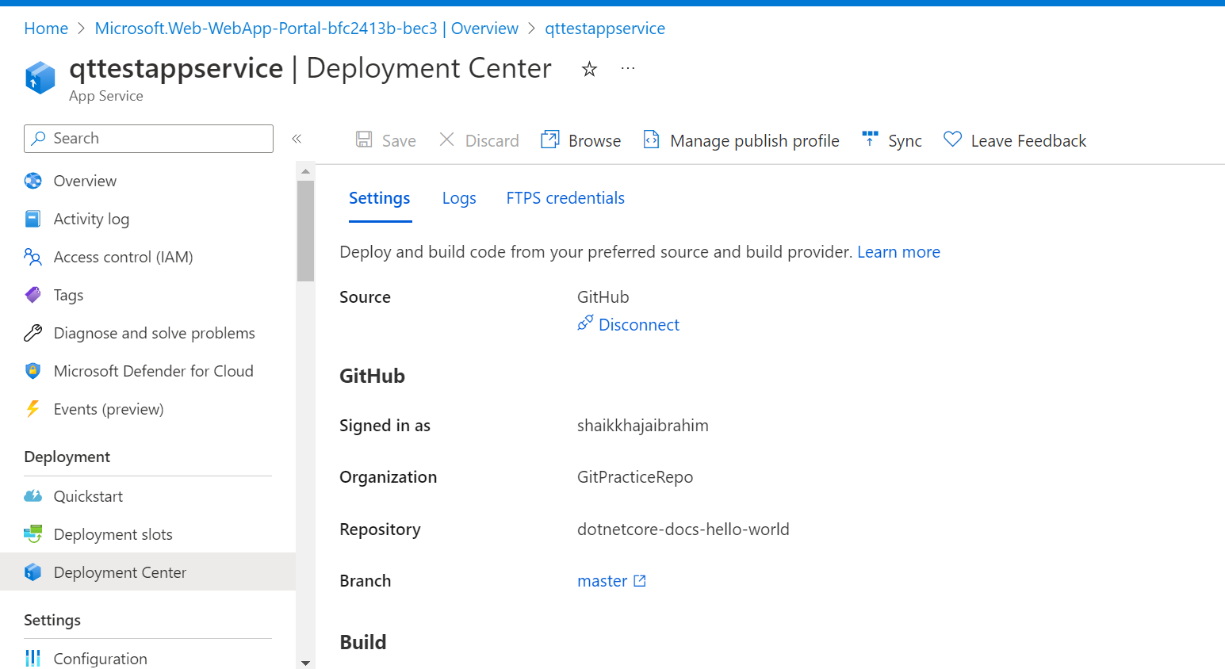The image size is (1225, 669).
Task: Click the Configuration bars icon
Action: pos(33,658)
